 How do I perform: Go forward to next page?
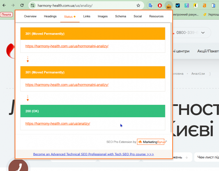(13, 5)
